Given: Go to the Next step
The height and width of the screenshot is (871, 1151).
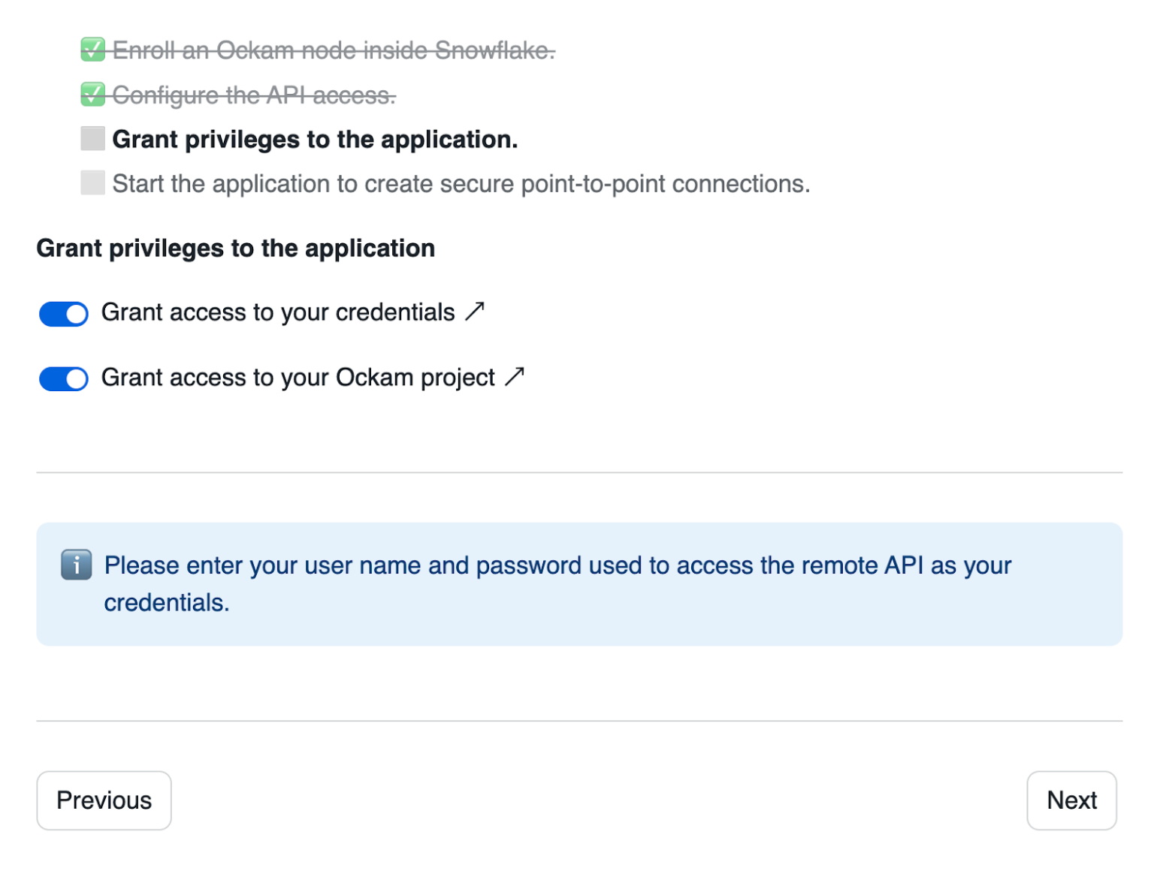Looking at the screenshot, I should (1071, 800).
